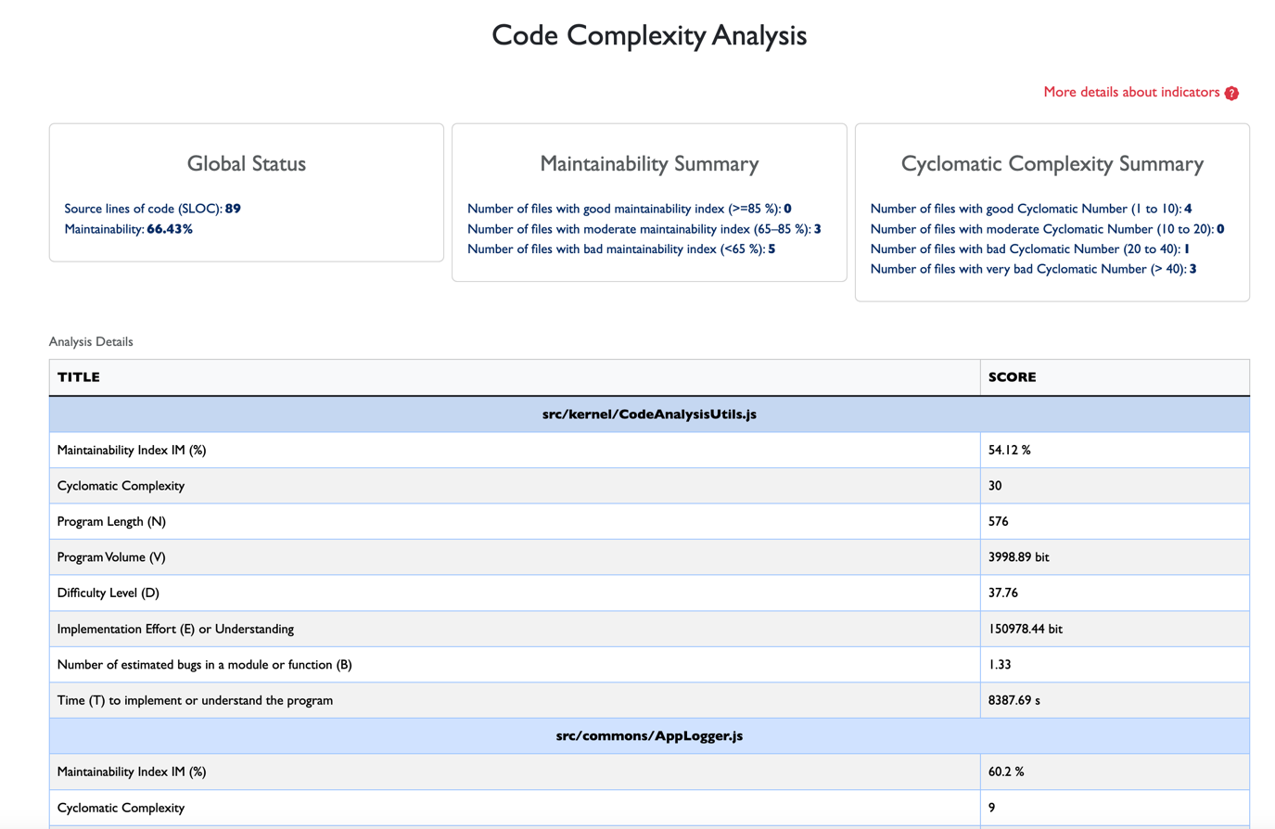Click the 150978.44 bit value
Viewport: 1275px width, 829px height.
[x=1026, y=629]
